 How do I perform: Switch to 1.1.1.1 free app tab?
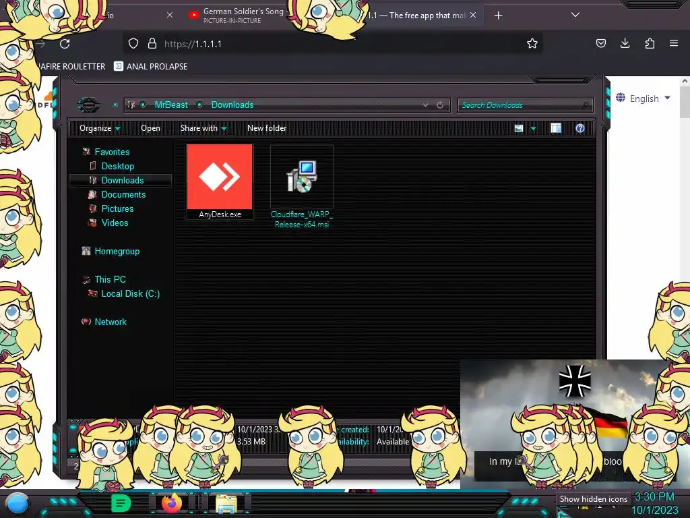[416, 16]
